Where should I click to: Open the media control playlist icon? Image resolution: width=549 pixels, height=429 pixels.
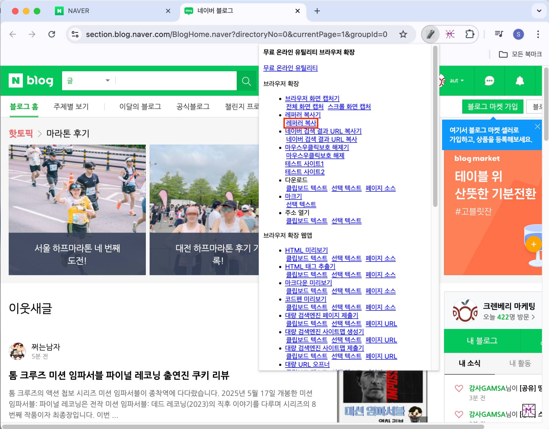[x=499, y=34]
